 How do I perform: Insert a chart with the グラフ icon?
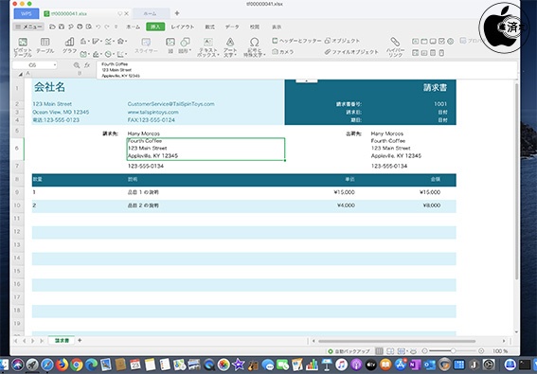tap(69, 45)
